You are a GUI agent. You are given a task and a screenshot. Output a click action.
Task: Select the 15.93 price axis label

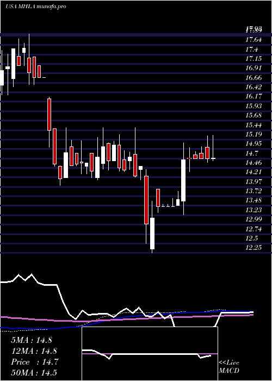[x=254, y=106]
